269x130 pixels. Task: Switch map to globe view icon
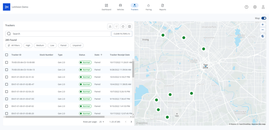263,36
